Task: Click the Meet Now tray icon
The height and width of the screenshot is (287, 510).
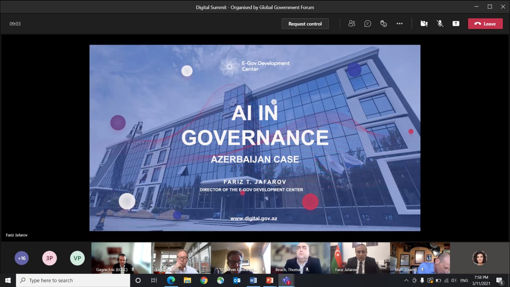Action: [415, 280]
